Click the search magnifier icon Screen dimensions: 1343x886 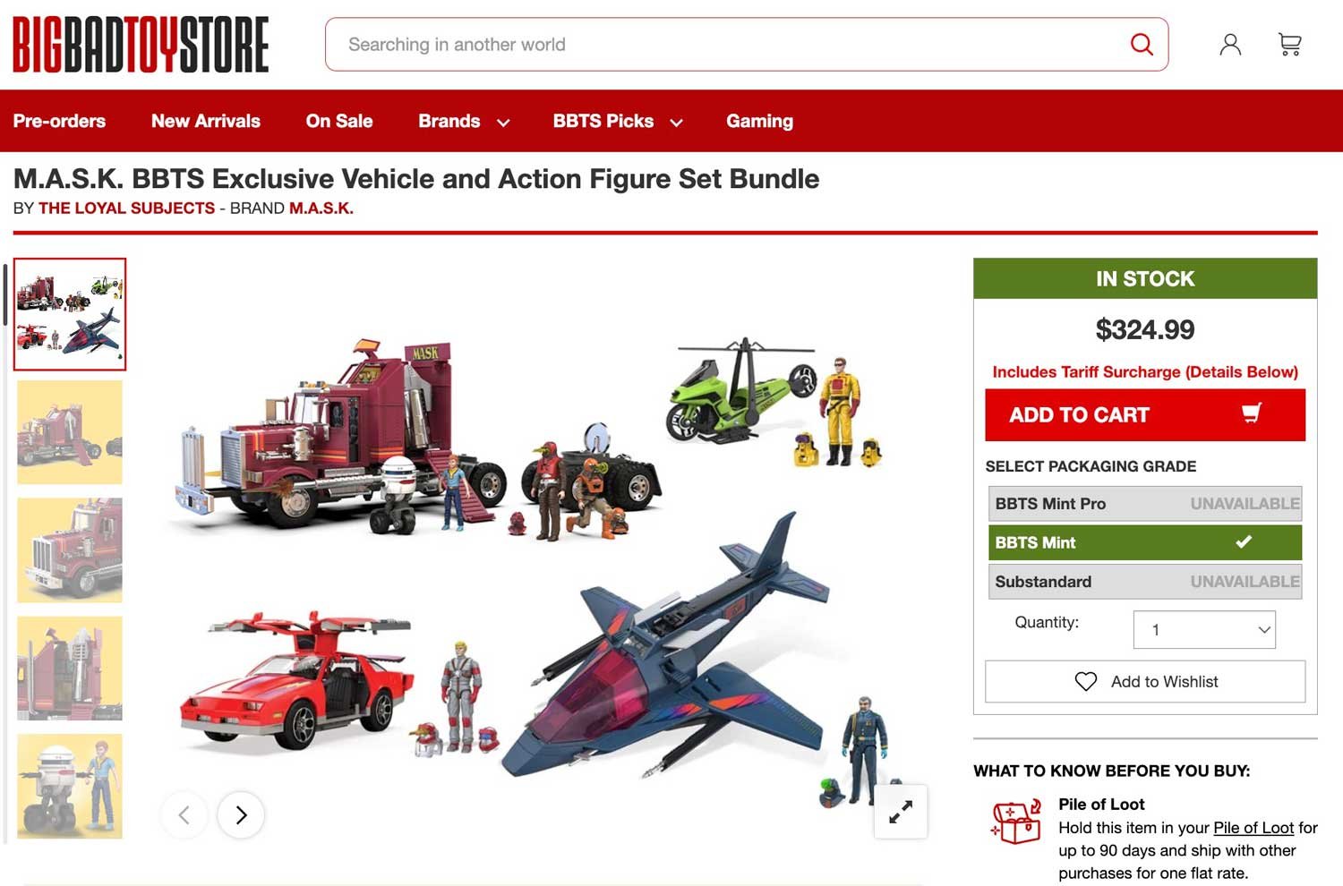1142,44
